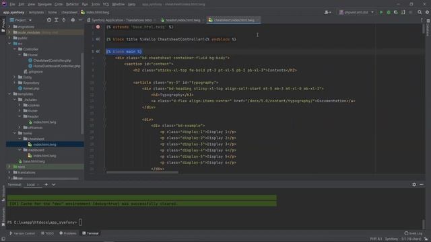Open the Refactor menu

[72, 4]
